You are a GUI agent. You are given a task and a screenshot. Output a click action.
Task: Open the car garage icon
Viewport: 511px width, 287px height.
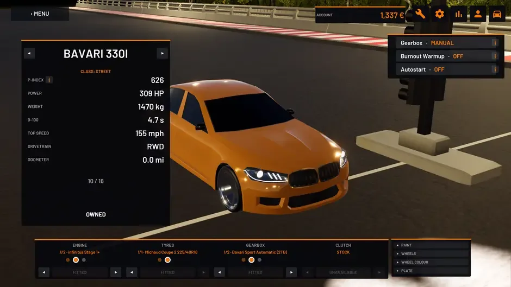click(x=497, y=14)
